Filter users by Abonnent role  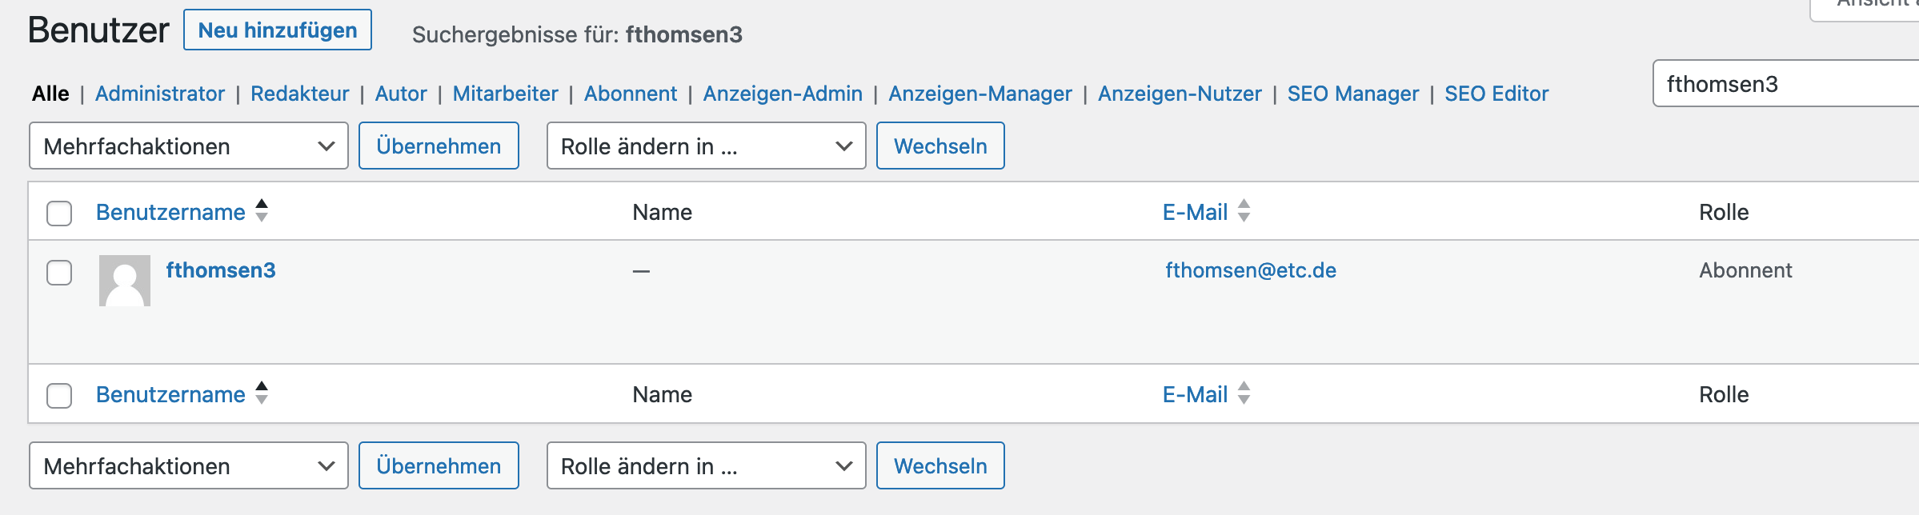[x=631, y=94]
